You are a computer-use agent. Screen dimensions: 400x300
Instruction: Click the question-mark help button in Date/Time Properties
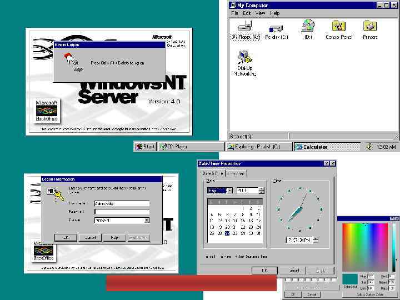327,163
